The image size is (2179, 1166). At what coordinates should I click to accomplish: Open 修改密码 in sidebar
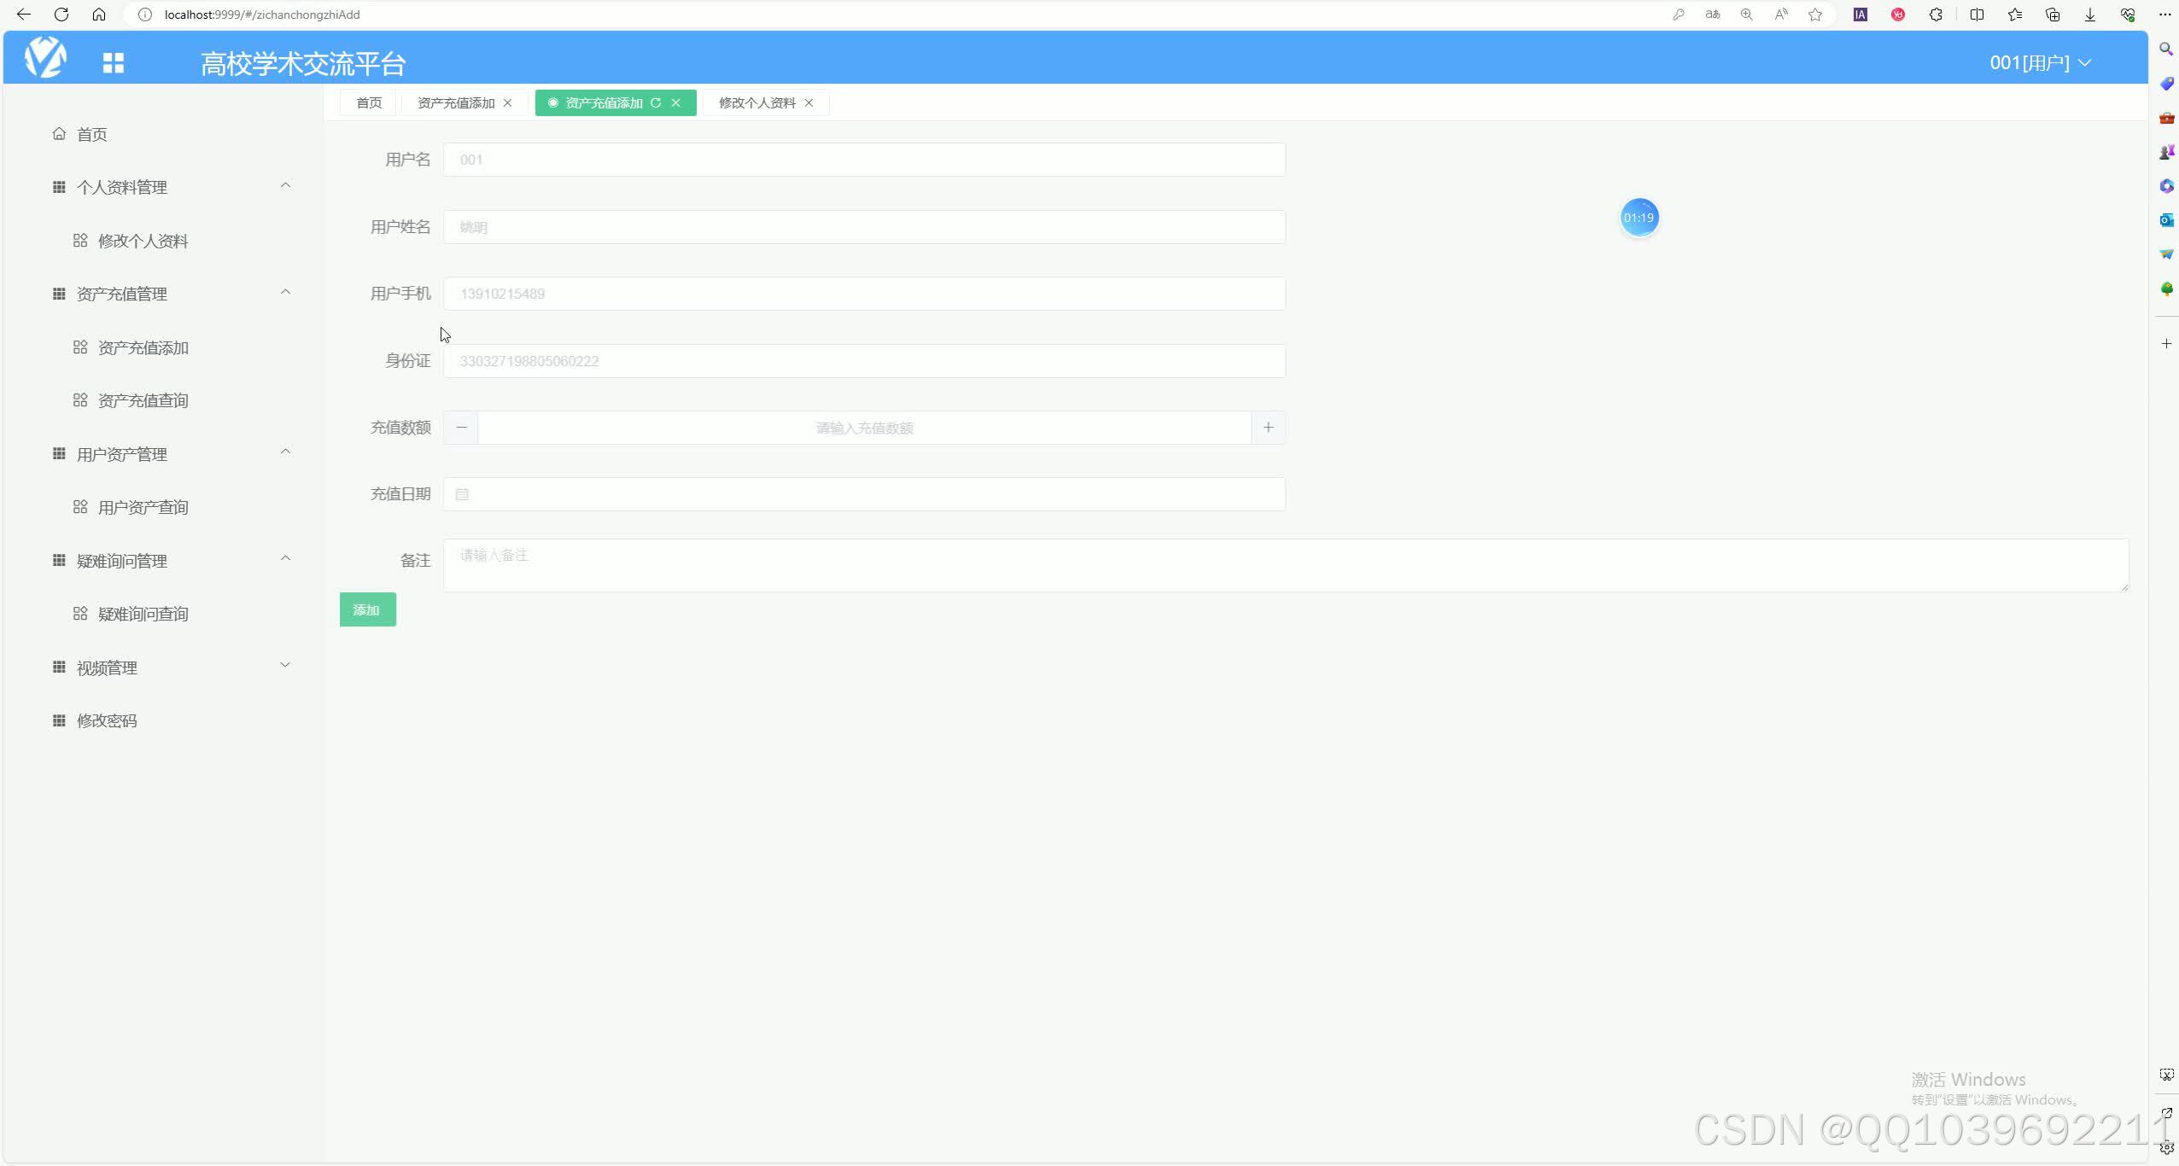(107, 720)
